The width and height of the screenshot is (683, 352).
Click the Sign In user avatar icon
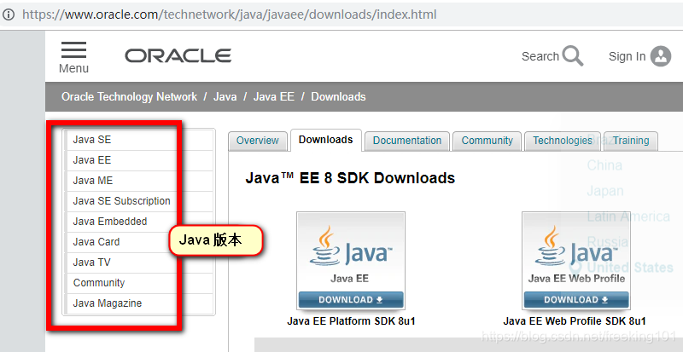pyautogui.click(x=661, y=56)
